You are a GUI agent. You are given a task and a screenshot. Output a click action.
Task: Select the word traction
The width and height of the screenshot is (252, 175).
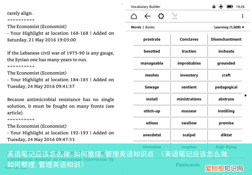[x=189, y=51]
